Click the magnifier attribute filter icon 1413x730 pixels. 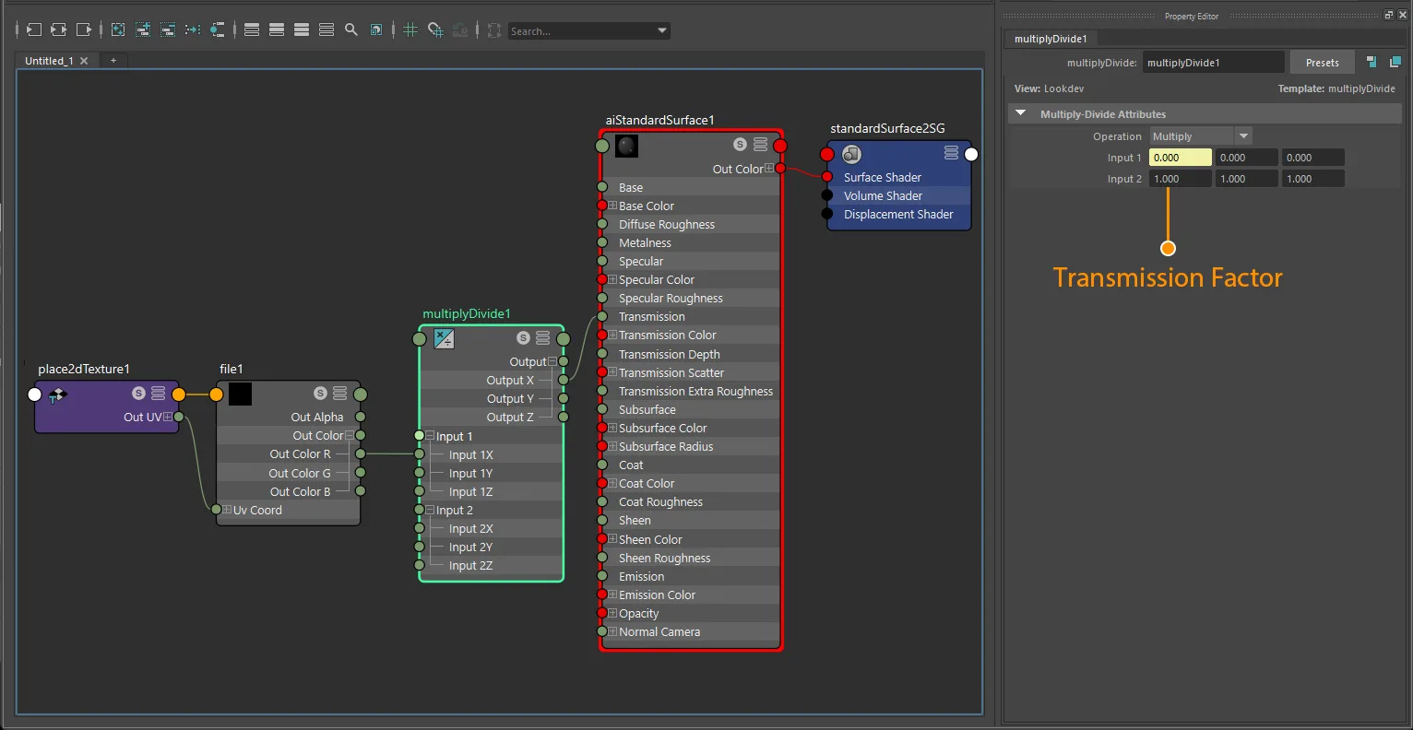pyautogui.click(x=351, y=29)
